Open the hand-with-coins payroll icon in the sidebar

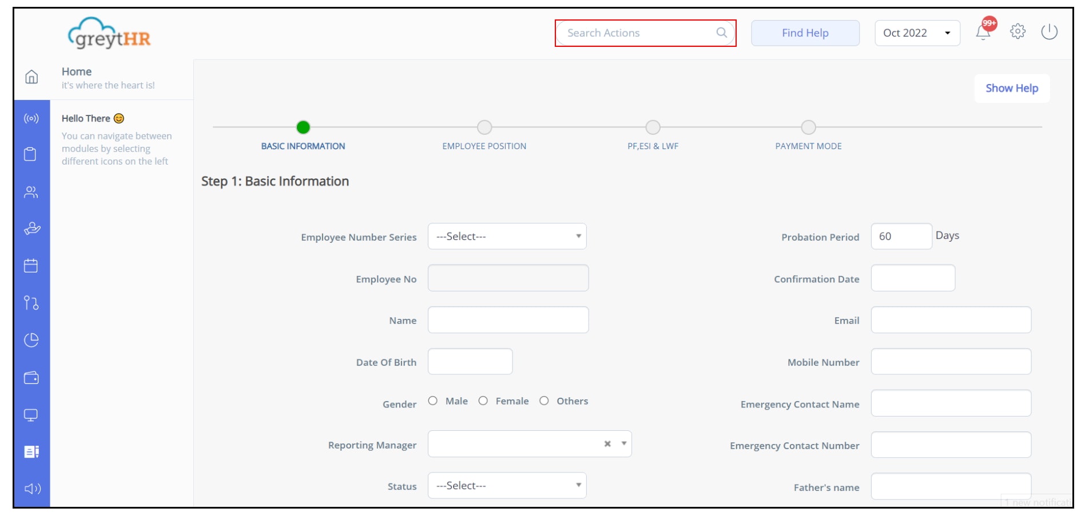(x=32, y=229)
